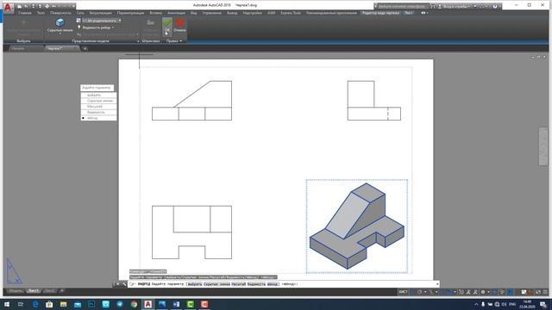Switch to the Параметризация ribbon tab

[130, 13]
